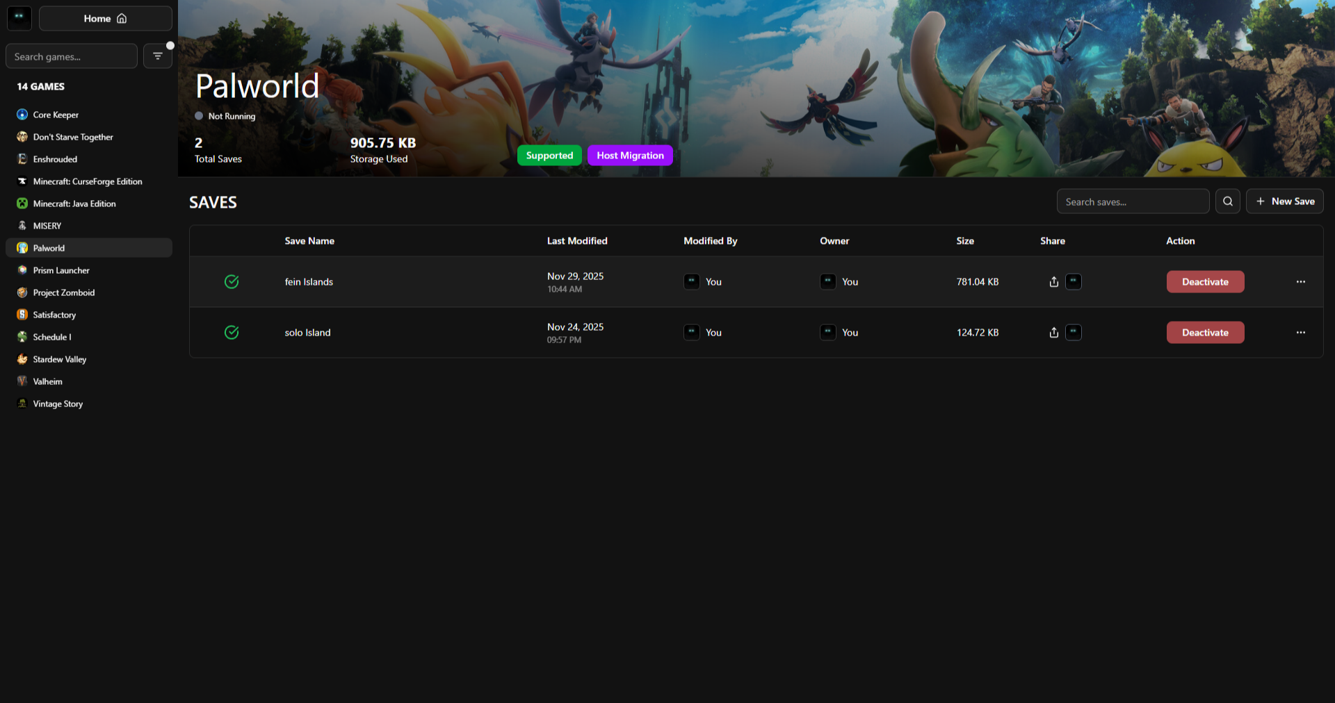Click the Stardew Valley icon
Image resolution: width=1335 pixels, height=703 pixels.
22,359
